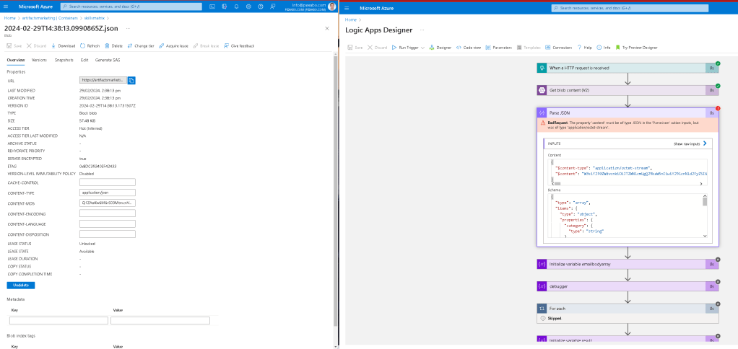Open Help in the Logic Apps toolbar
This screenshot has height=349, width=738.
pyautogui.click(x=584, y=48)
